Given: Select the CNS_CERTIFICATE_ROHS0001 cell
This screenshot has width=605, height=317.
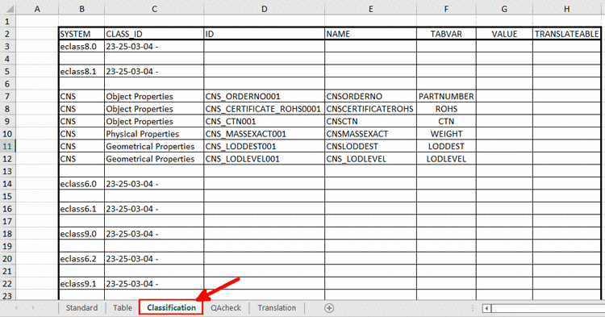Looking at the screenshot, I should tap(265, 109).
